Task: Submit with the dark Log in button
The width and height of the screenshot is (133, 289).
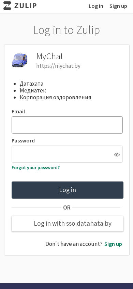Action: tap(68, 190)
